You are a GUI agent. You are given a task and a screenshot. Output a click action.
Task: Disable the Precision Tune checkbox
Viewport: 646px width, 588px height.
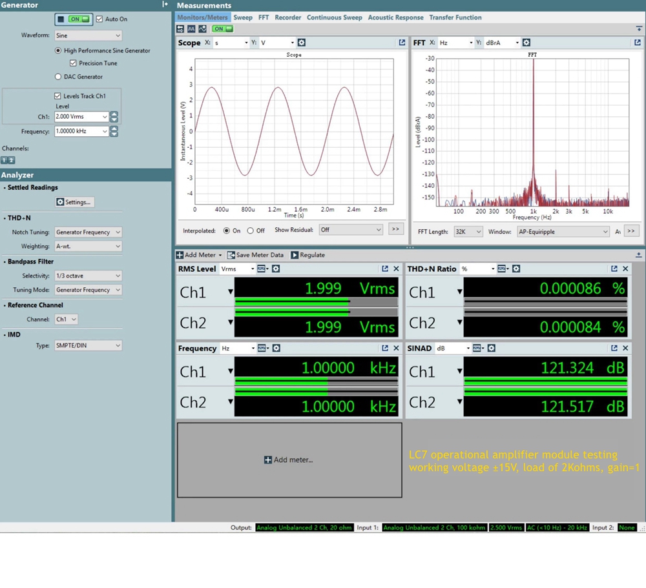73,63
